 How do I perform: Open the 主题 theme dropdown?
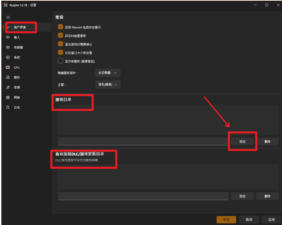coord(108,84)
